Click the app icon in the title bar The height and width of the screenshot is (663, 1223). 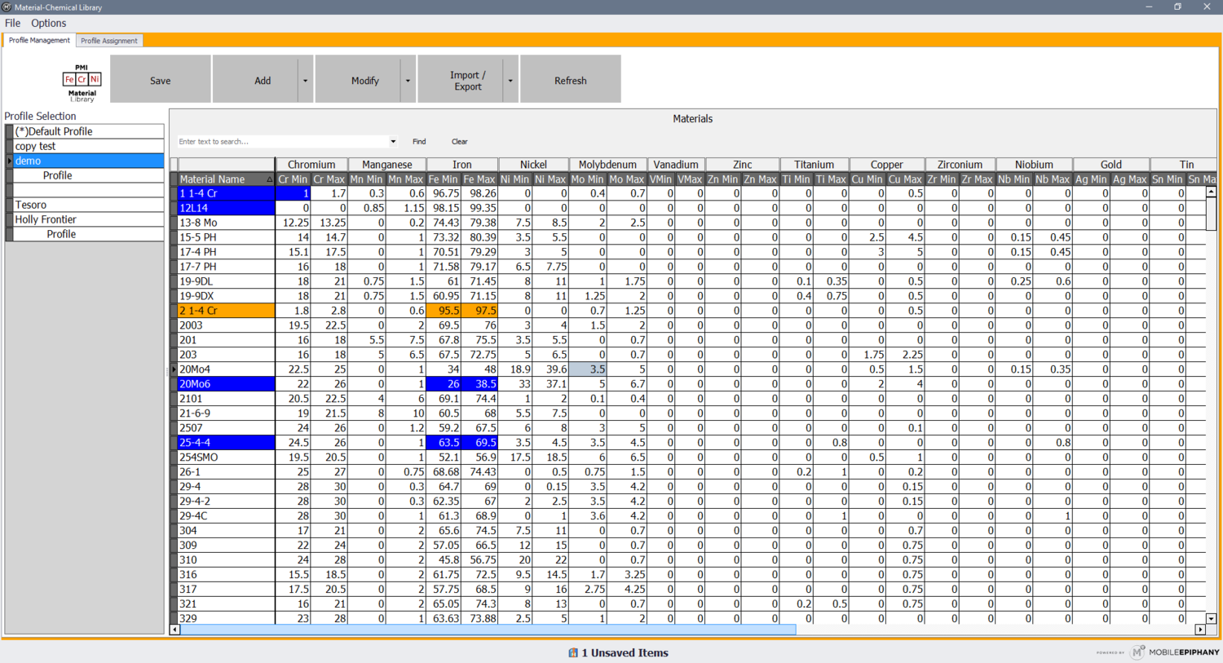(7, 7)
